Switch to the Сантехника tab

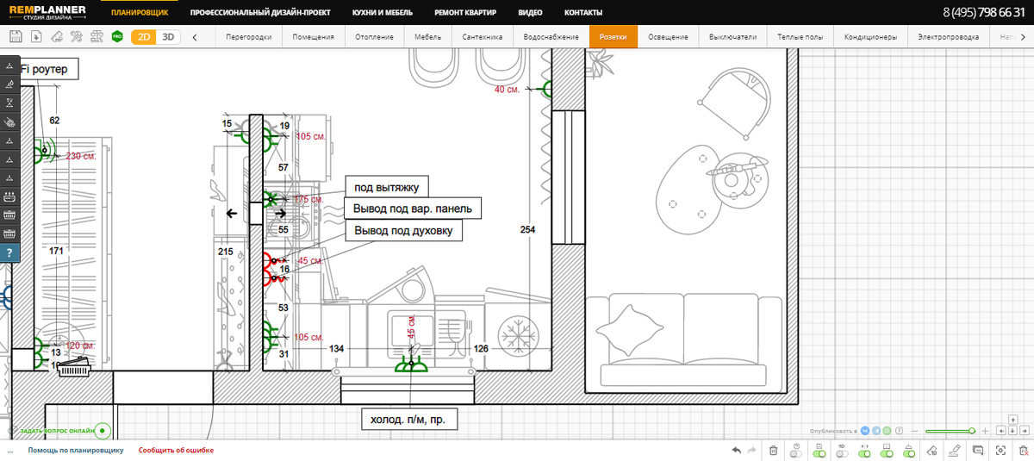482,37
